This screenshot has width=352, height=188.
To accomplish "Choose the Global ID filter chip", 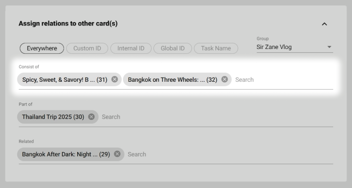I will pyautogui.click(x=173, y=48).
